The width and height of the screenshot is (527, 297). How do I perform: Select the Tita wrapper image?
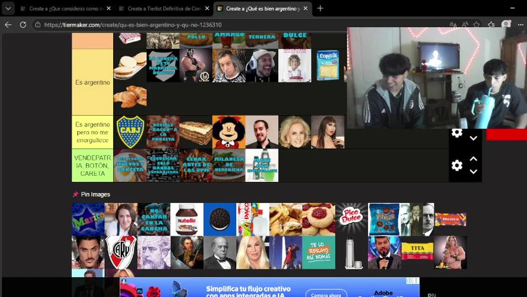click(417, 252)
